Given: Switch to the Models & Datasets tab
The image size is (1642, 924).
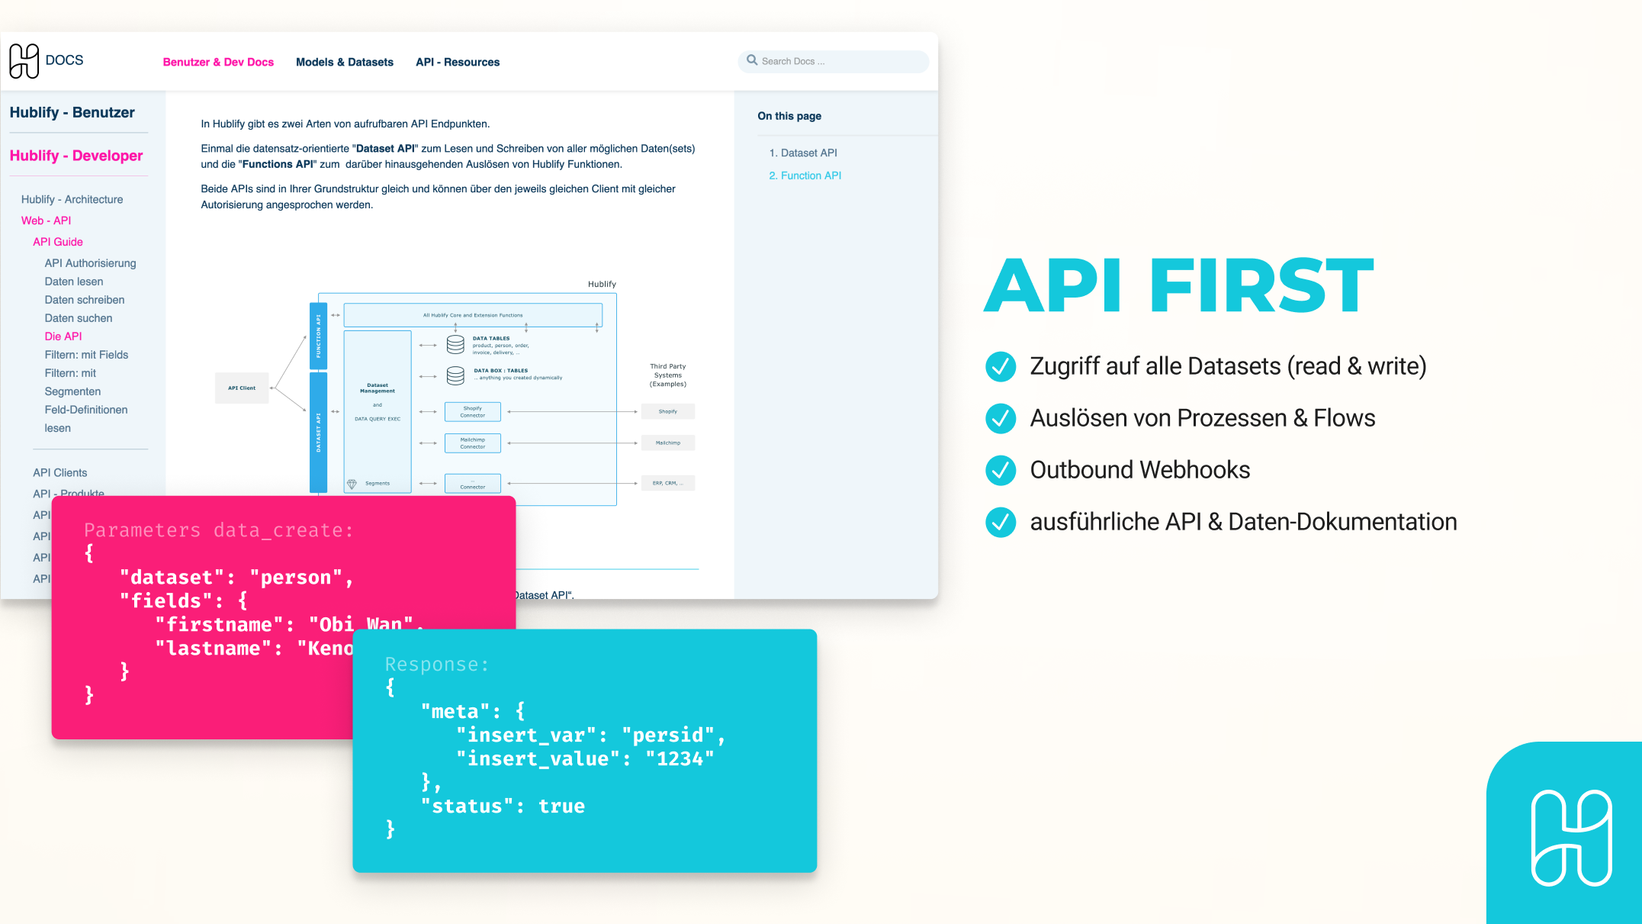Looking at the screenshot, I should [344, 62].
